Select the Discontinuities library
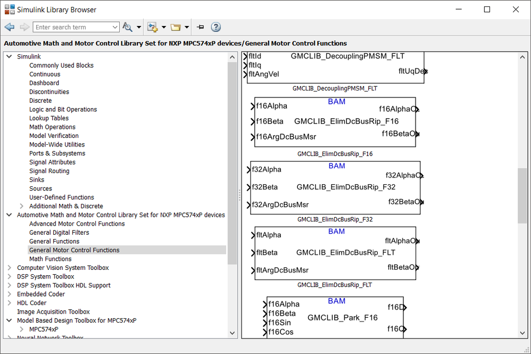 click(x=49, y=92)
